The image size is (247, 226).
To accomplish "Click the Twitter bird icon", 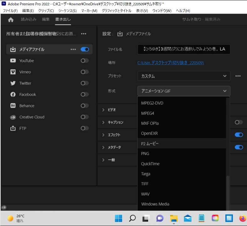I will point(13,83).
